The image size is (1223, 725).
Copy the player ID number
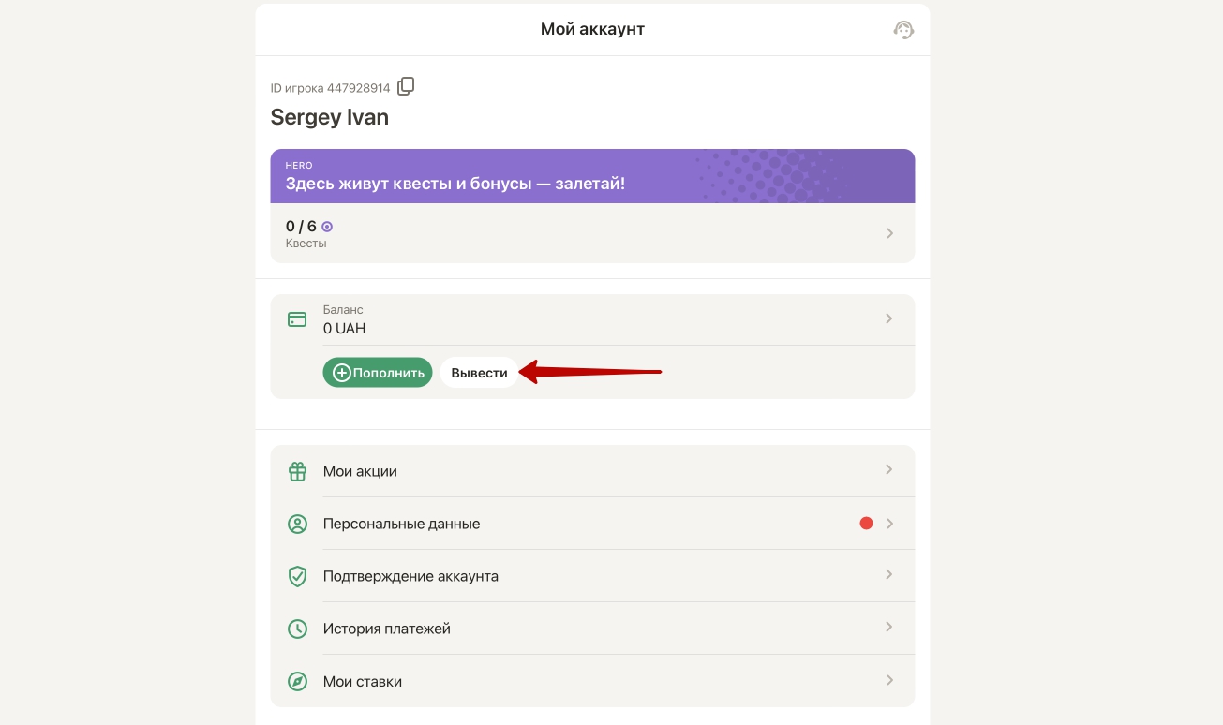click(x=406, y=87)
